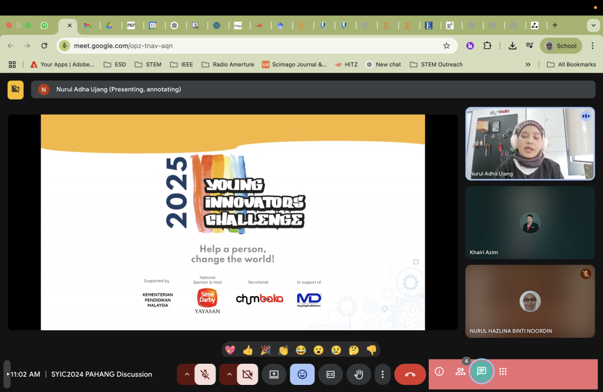Switch to the Google Drive tab
The width and height of the screenshot is (603, 392).
[x=109, y=25]
